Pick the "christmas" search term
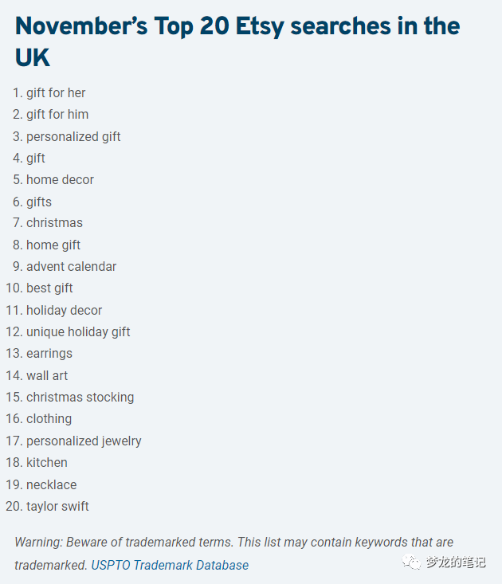 click(54, 222)
